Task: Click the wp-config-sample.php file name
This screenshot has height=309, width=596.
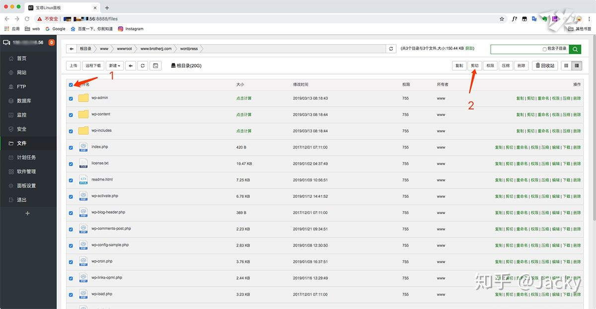Action: point(110,245)
